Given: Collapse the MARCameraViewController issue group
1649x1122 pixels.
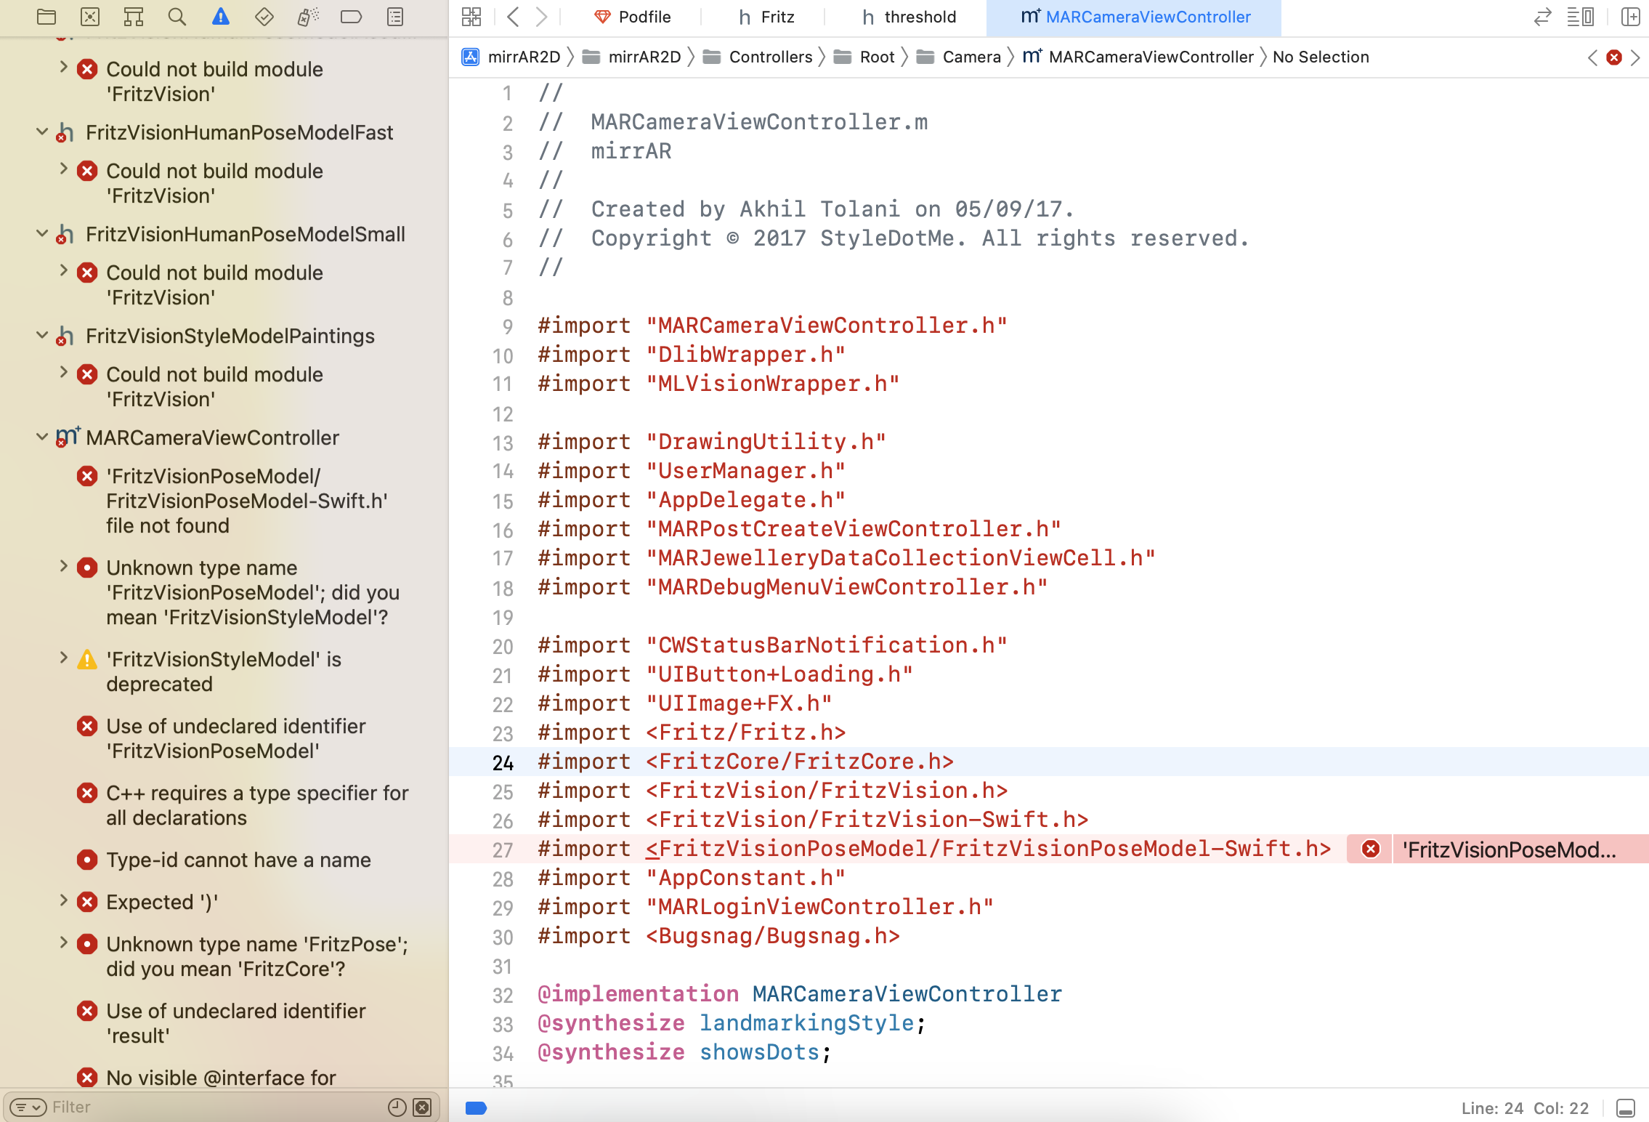Looking at the screenshot, I should coord(41,437).
